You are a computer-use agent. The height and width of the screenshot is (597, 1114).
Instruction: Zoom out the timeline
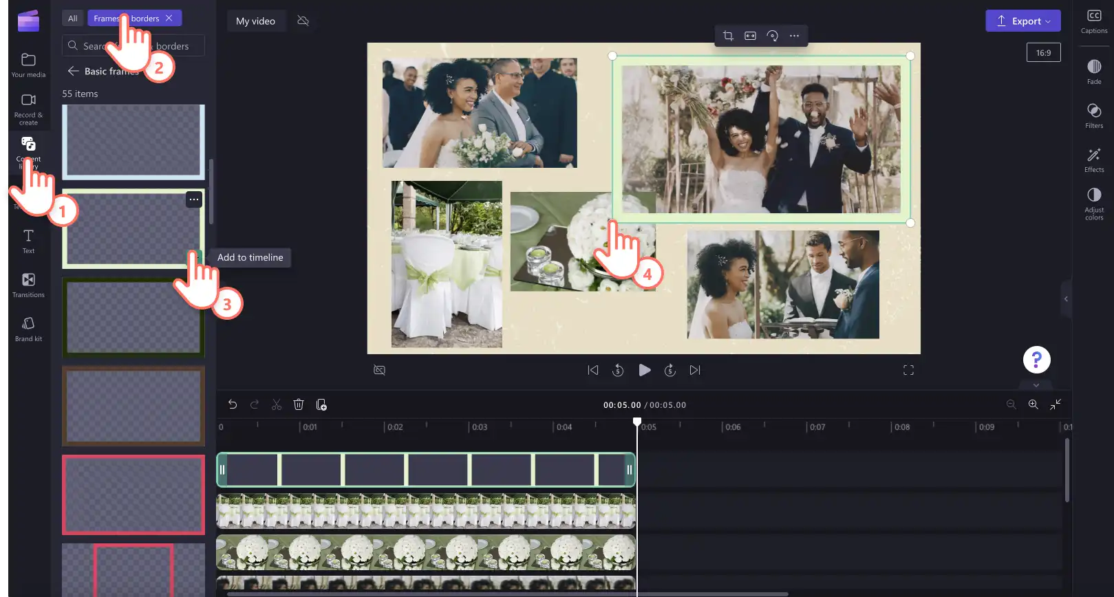coord(1011,404)
